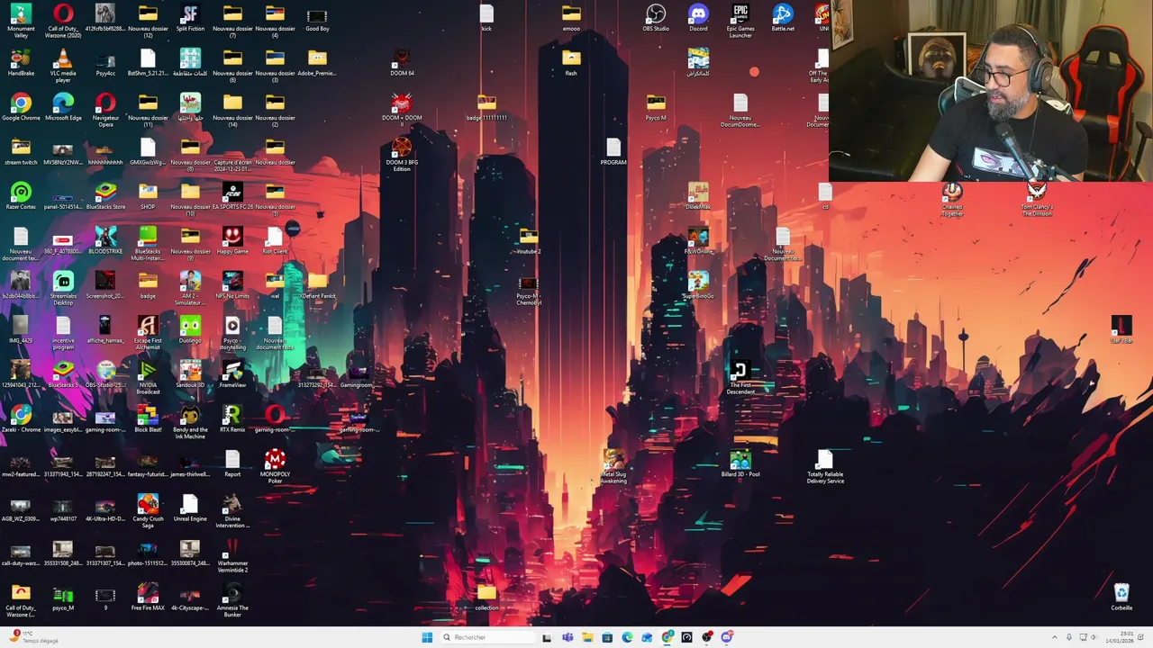1153x648 pixels.
Task: Open Zaraki - Chrome profile shortcut
Action: (x=21, y=418)
